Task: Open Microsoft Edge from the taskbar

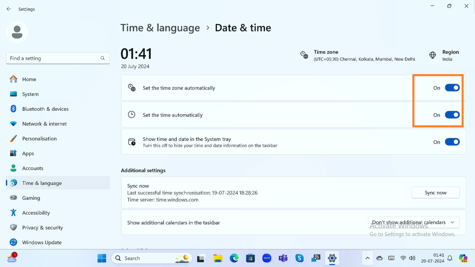Action: pyautogui.click(x=234, y=258)
